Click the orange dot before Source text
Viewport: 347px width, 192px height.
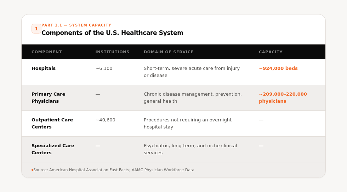point(32,170)
